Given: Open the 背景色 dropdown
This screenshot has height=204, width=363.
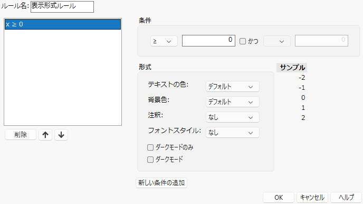Looking at the screenshot, I should (x=233, y=102).
